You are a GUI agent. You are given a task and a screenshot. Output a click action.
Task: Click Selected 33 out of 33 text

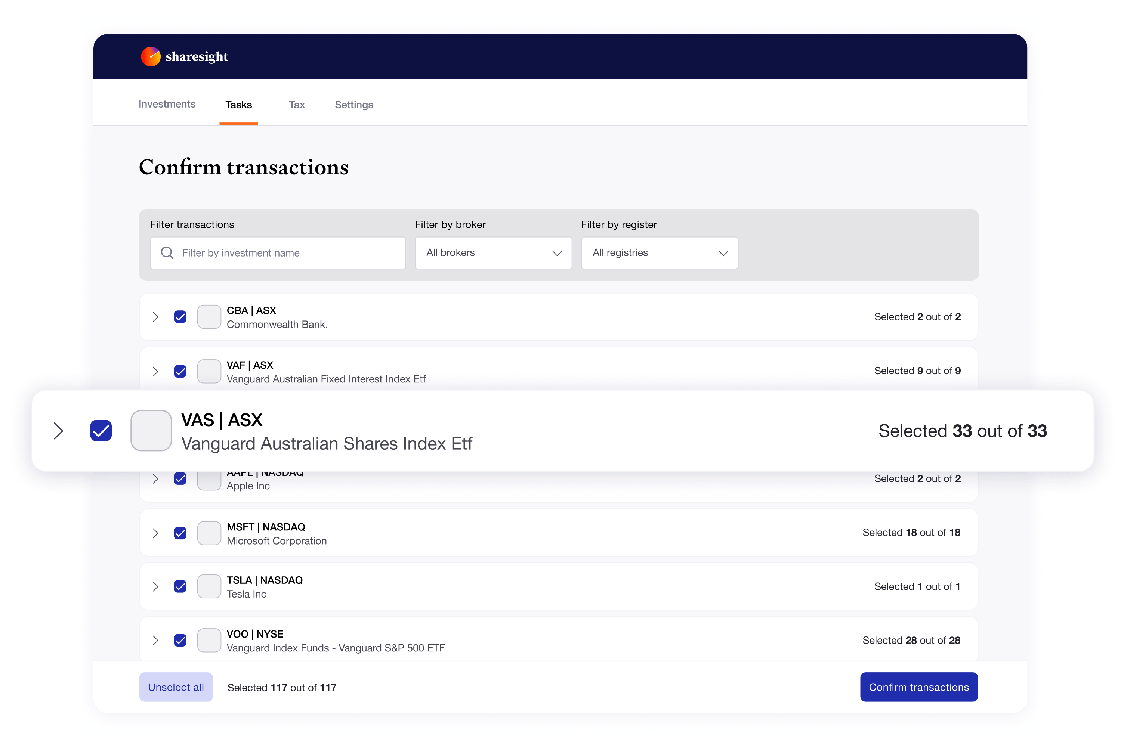click(x=963, y=431)
